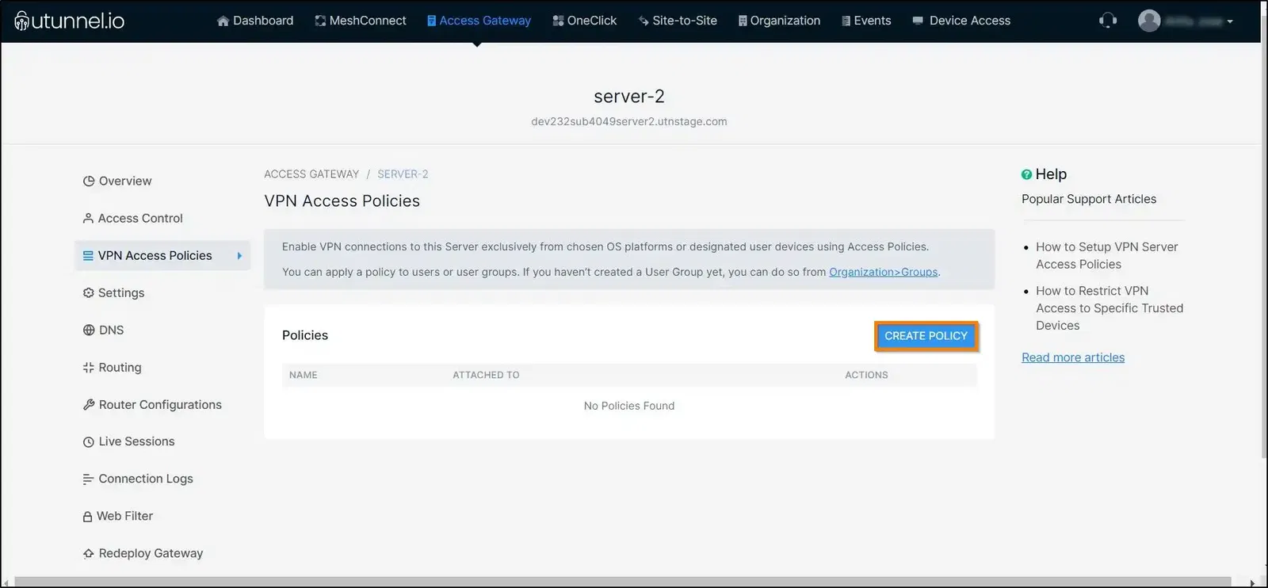
Task: Open Events in top navigation
Action: 866,21
